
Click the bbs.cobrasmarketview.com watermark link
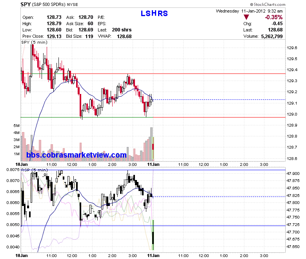point(76,155)
